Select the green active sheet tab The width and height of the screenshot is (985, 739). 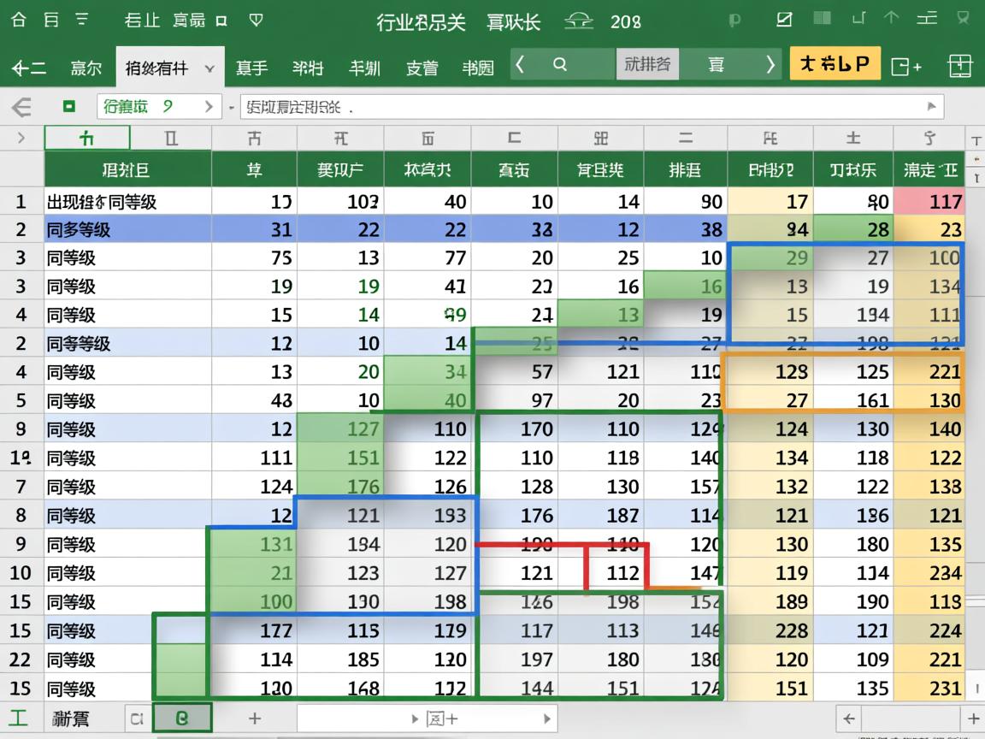[182, 718]
